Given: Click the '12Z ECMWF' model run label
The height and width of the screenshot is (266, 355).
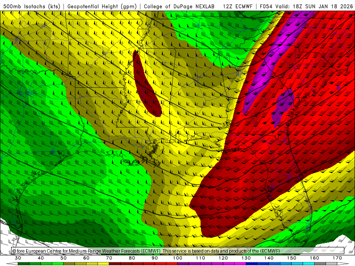Looking at the screenshot, I should pyautogui.click(x=237, y=6).
